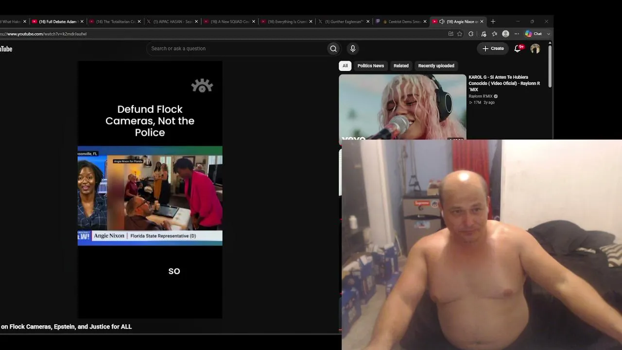This screenshot has width=622, height=350.
Task: Open YouTube notifications bell
Action: coord(518,49)
